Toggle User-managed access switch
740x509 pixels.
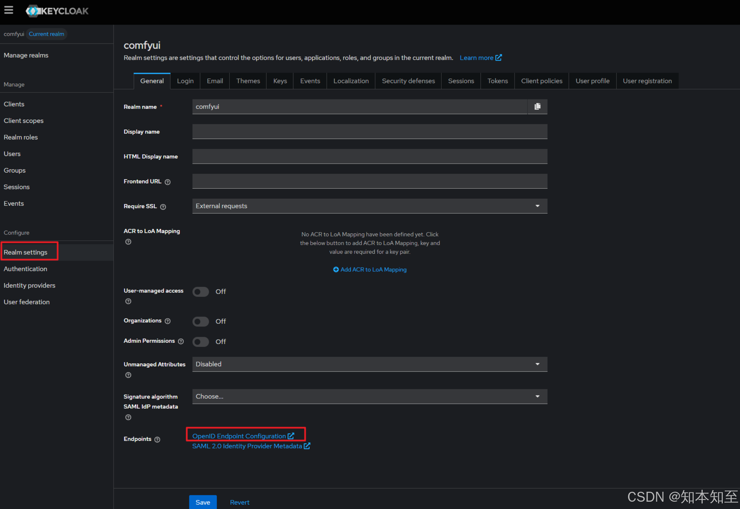(x=201, y=291)
